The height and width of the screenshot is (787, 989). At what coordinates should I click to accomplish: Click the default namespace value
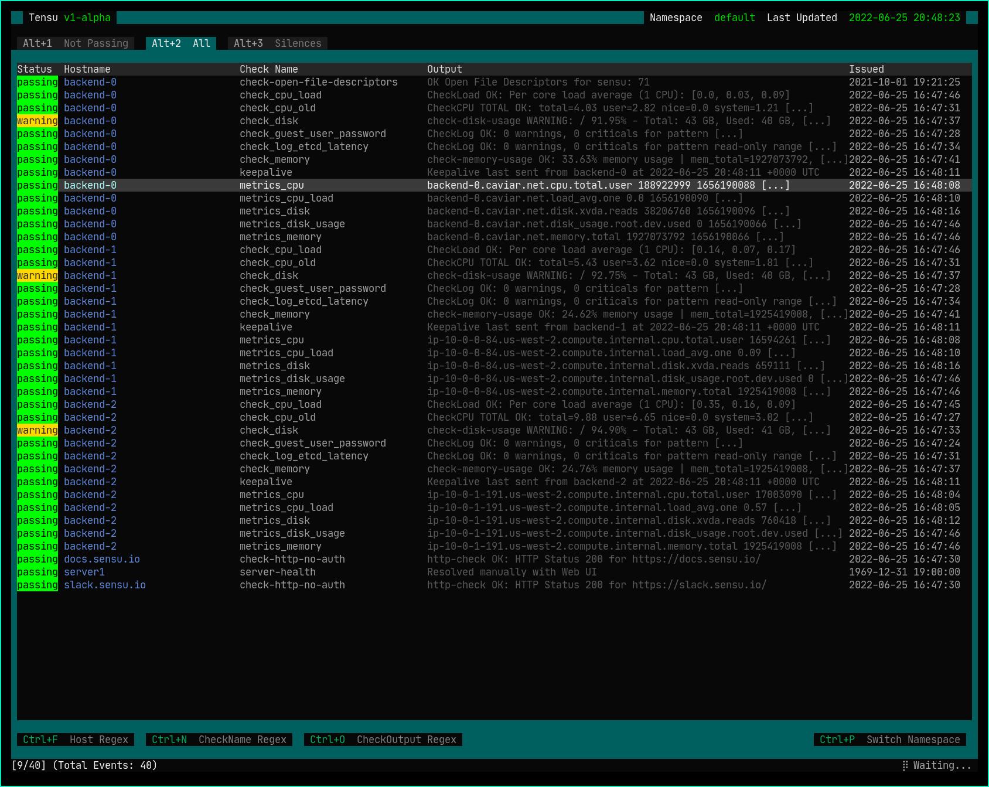pos(734,18)
